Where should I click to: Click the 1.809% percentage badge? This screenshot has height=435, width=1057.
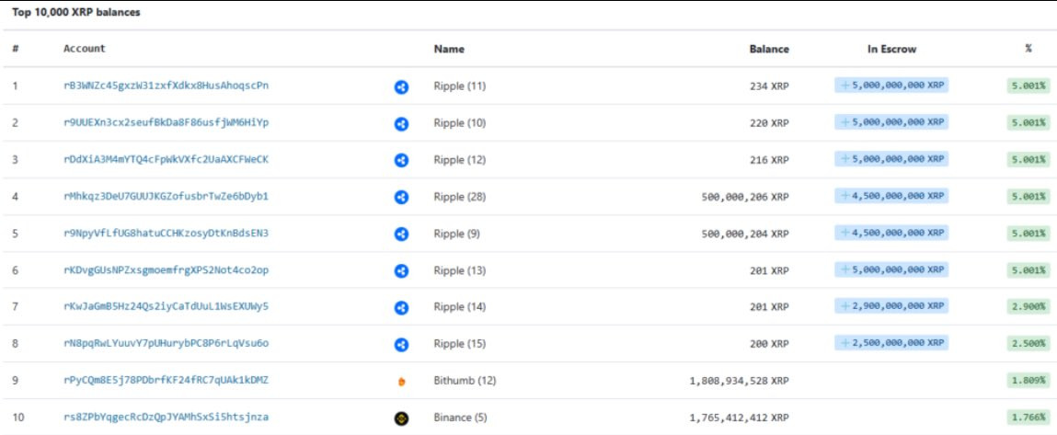point(1028,380)
